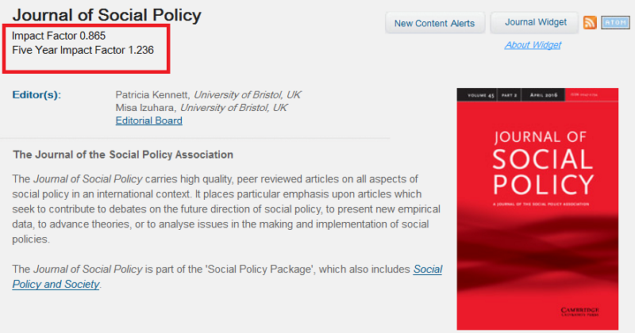635x333 pixels.
Task: Select editor name Patricia Kennett
Action: coord(152,94)
